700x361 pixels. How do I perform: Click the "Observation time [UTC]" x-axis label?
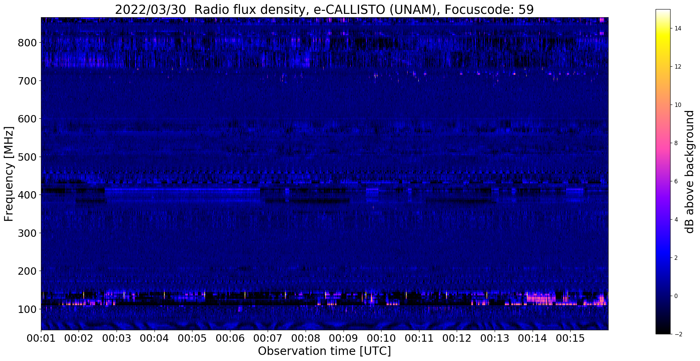[x=324, y=351]
